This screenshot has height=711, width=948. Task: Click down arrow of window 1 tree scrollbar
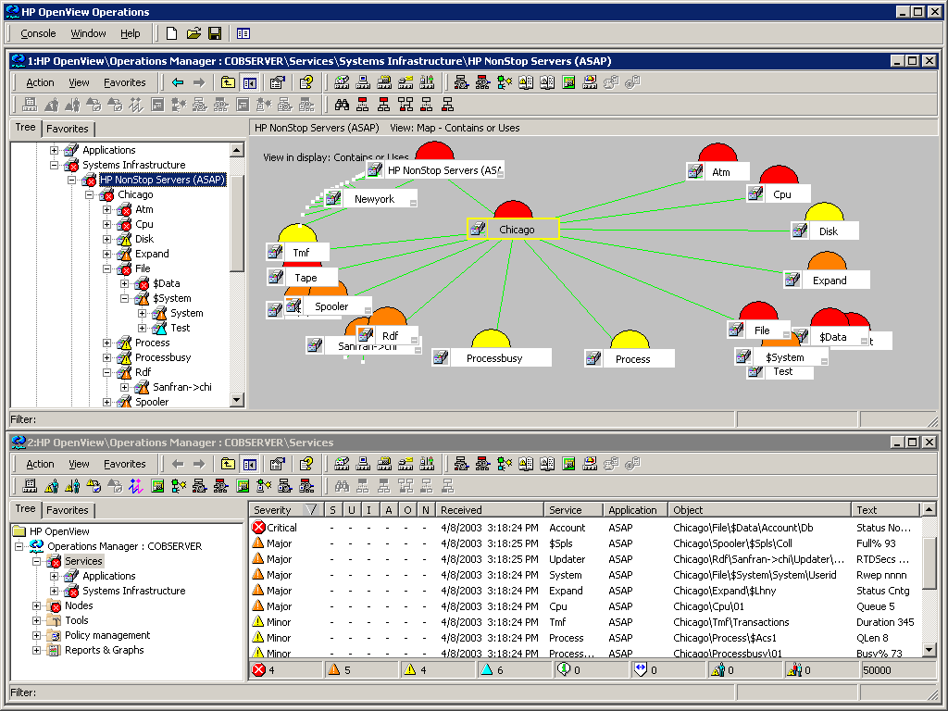point(237,400)
